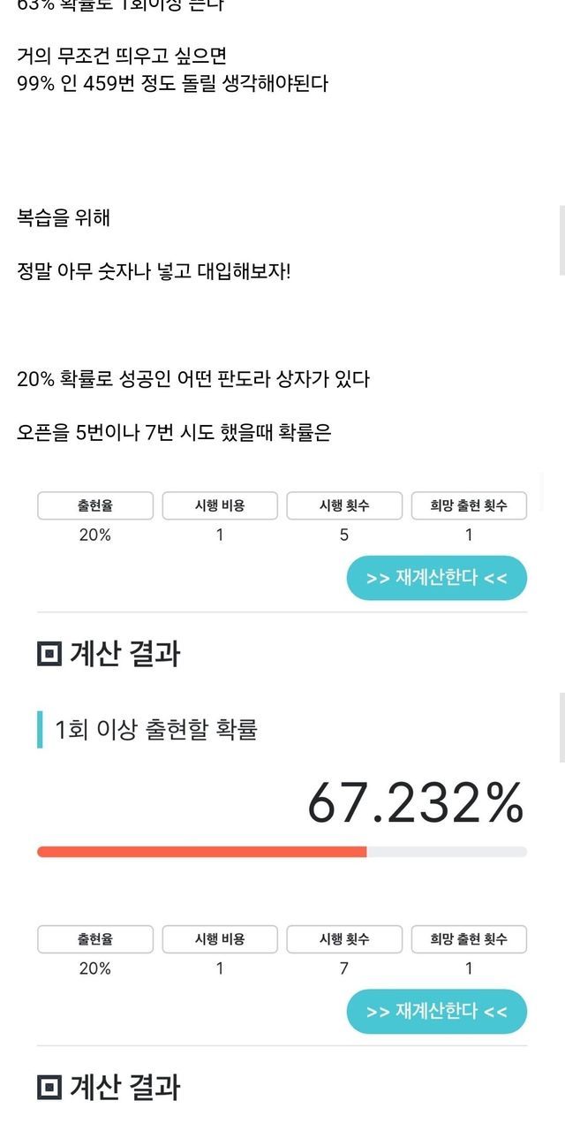Select the 출현율 label in the upper calculator
Image resolution: width=565 pixels, height=1131 pixels.
pos(95,506)
